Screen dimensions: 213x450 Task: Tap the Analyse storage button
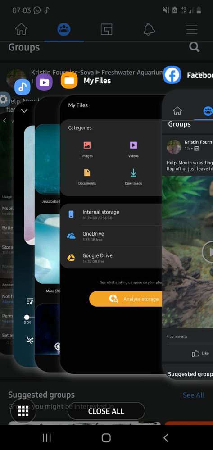point(127,299)
